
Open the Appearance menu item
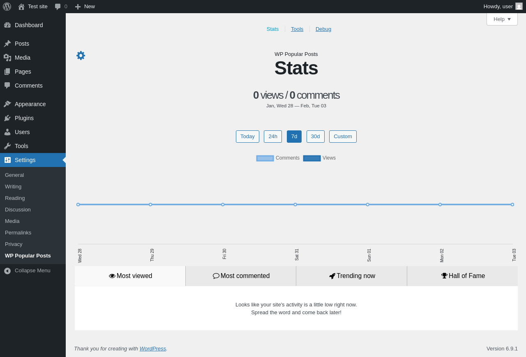[x=33, y=104]
